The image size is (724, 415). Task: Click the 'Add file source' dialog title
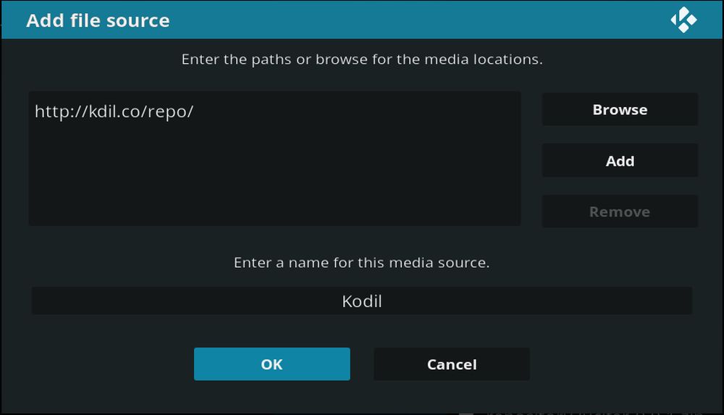(98, 20)
